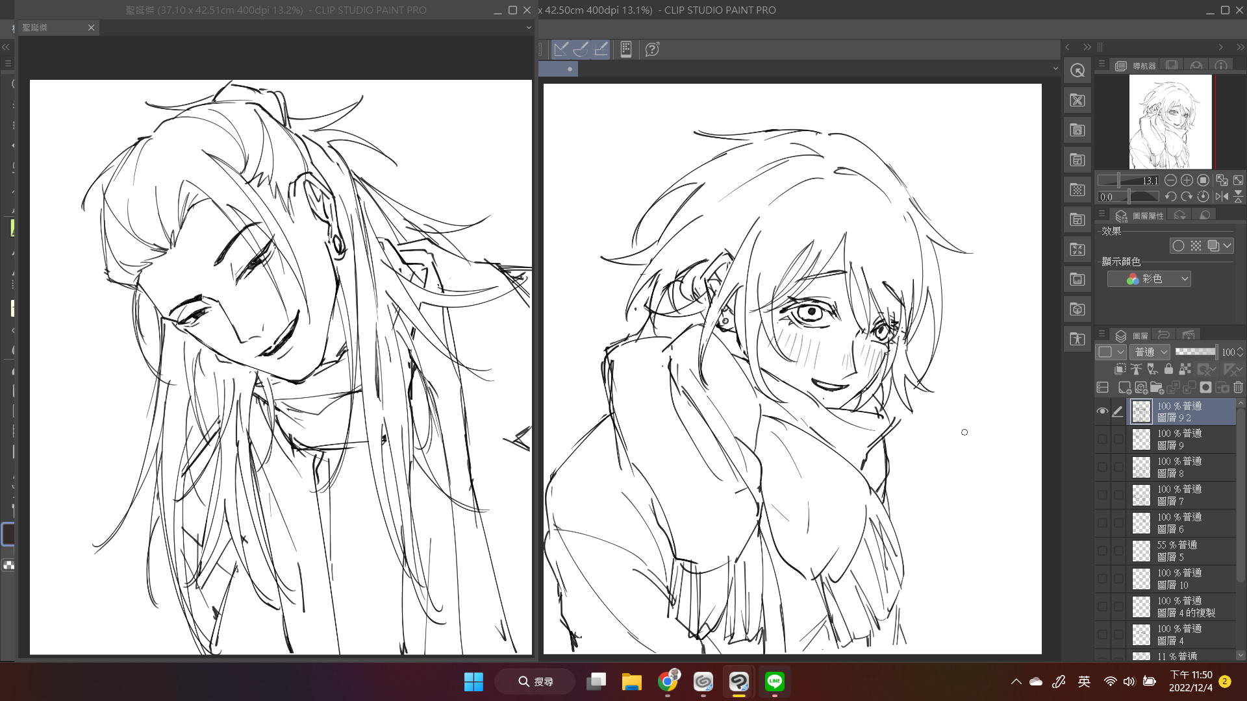Open the Information panel tab
Image resolution: width=1247 pixels, height=701 pixels.
(x=1221, y=66)
